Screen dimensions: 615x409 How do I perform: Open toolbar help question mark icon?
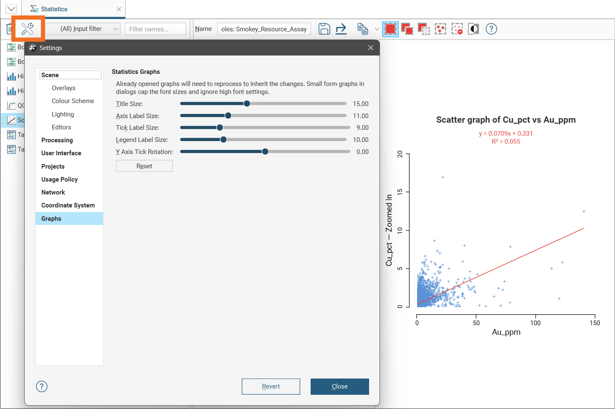click(x=491, y=29)
